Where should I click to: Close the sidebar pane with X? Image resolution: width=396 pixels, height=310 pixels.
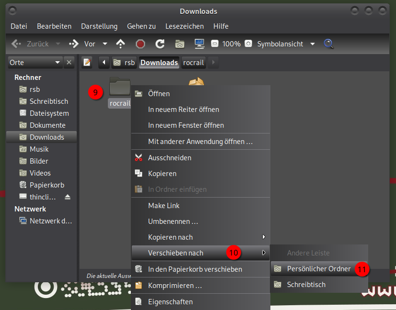coord(69,63)
